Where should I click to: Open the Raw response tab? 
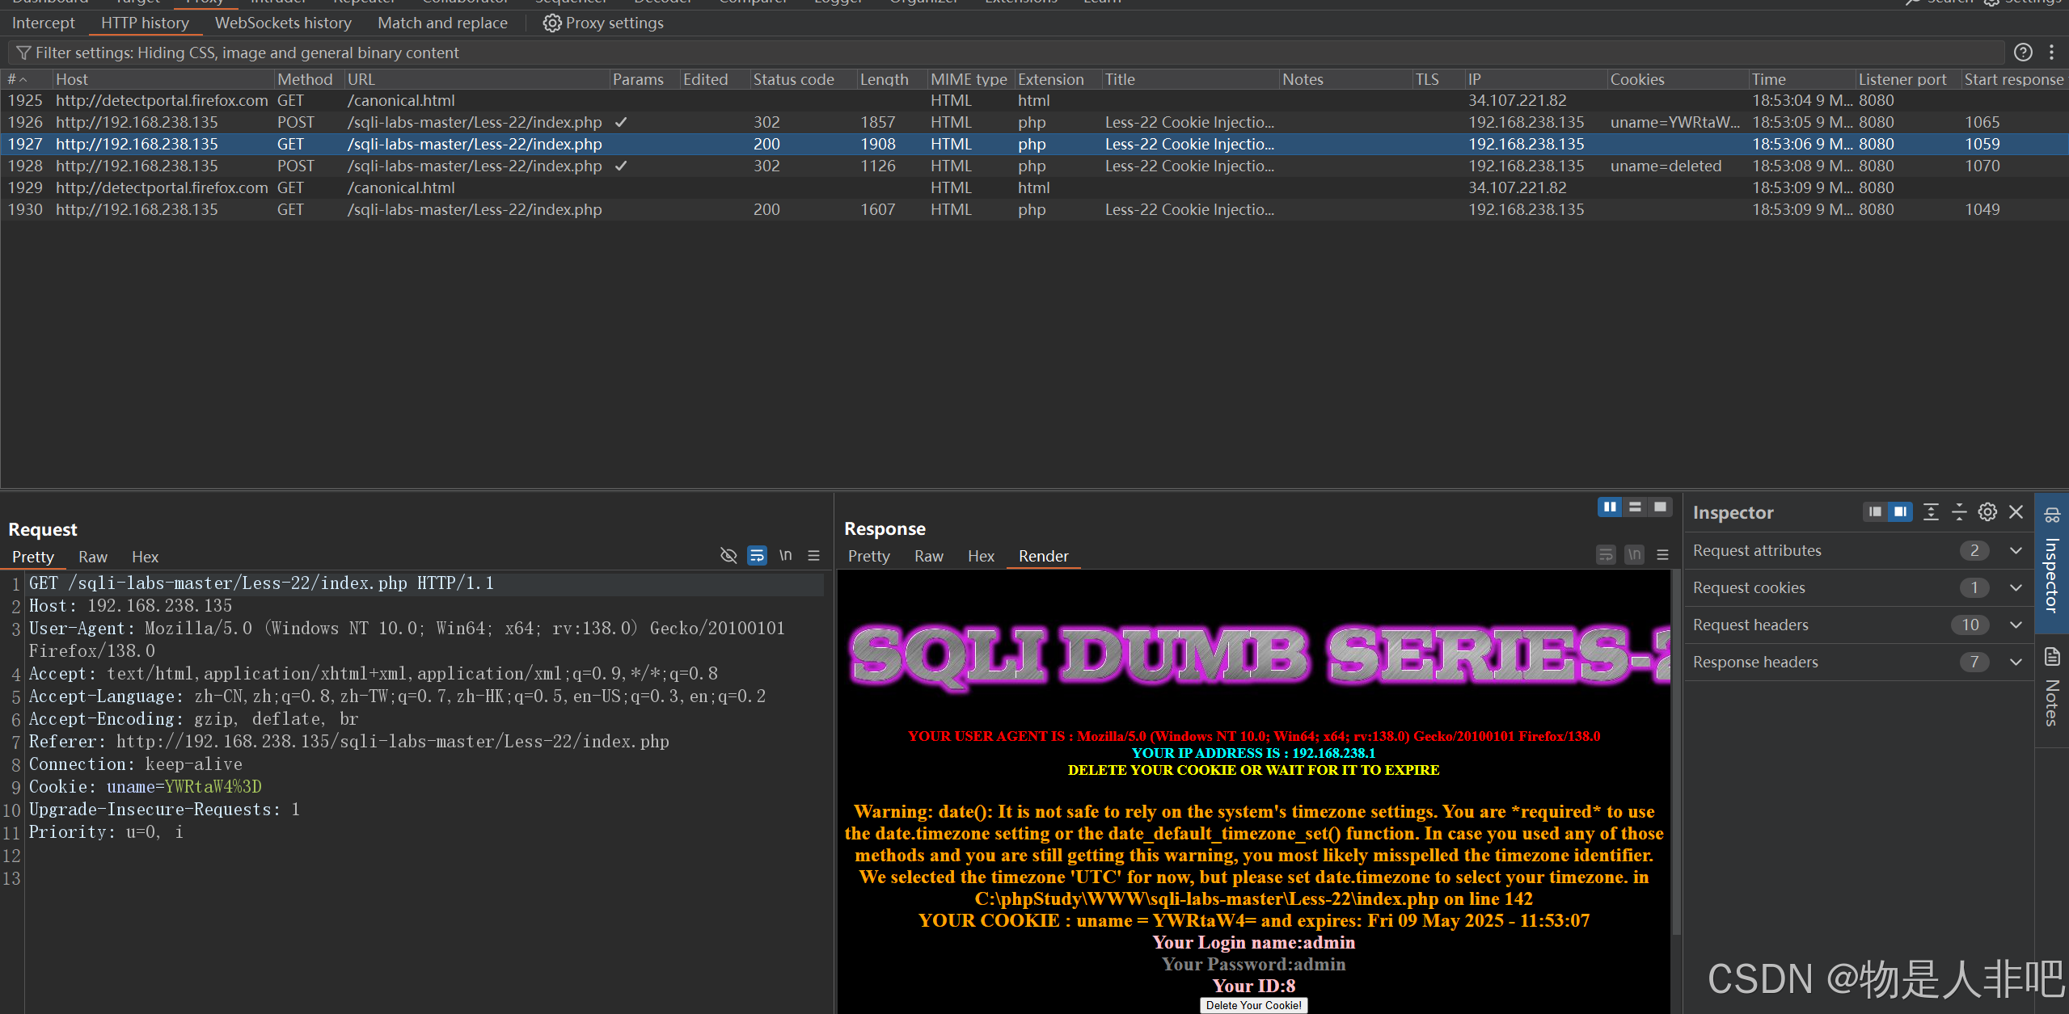tap(928, 556)
